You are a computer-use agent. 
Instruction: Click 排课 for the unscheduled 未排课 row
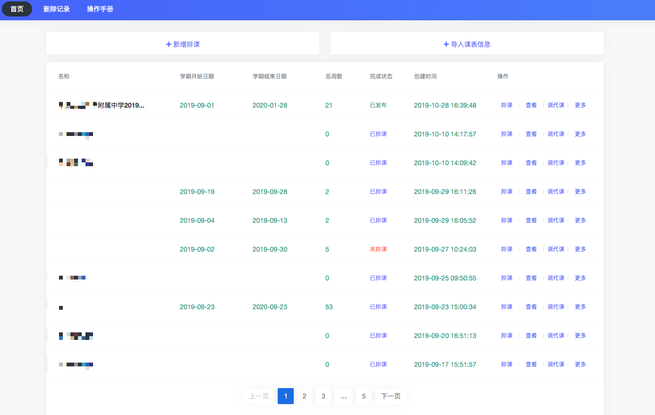click(507, 249)
